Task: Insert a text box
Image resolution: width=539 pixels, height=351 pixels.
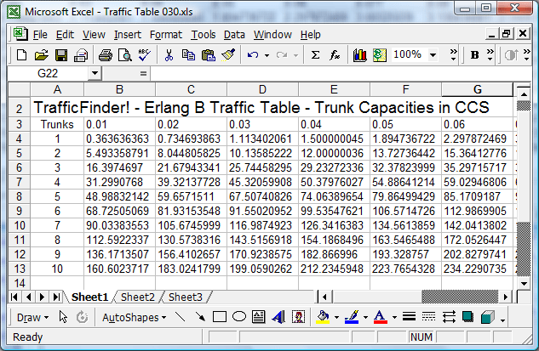Action: click(x=259, y=317)
